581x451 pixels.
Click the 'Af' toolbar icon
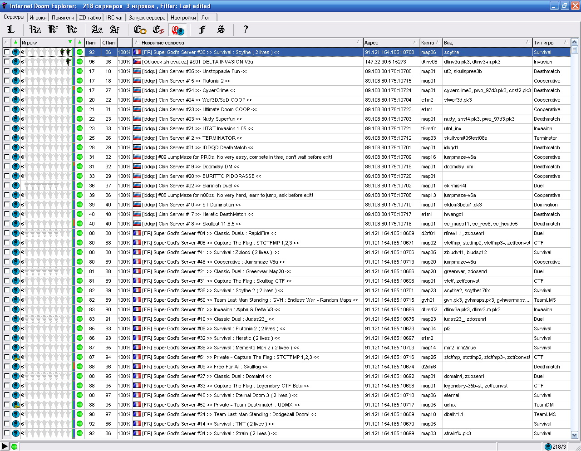click(115, 29)
